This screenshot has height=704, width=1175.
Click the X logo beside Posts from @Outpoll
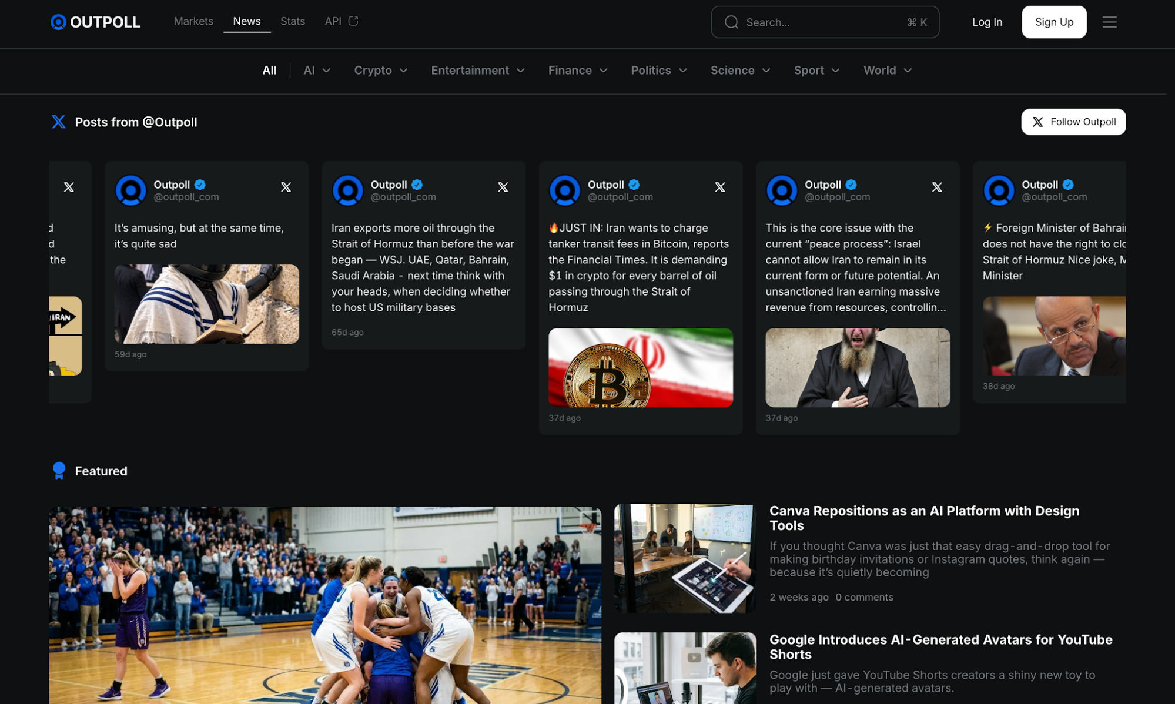tap(58, 122)
